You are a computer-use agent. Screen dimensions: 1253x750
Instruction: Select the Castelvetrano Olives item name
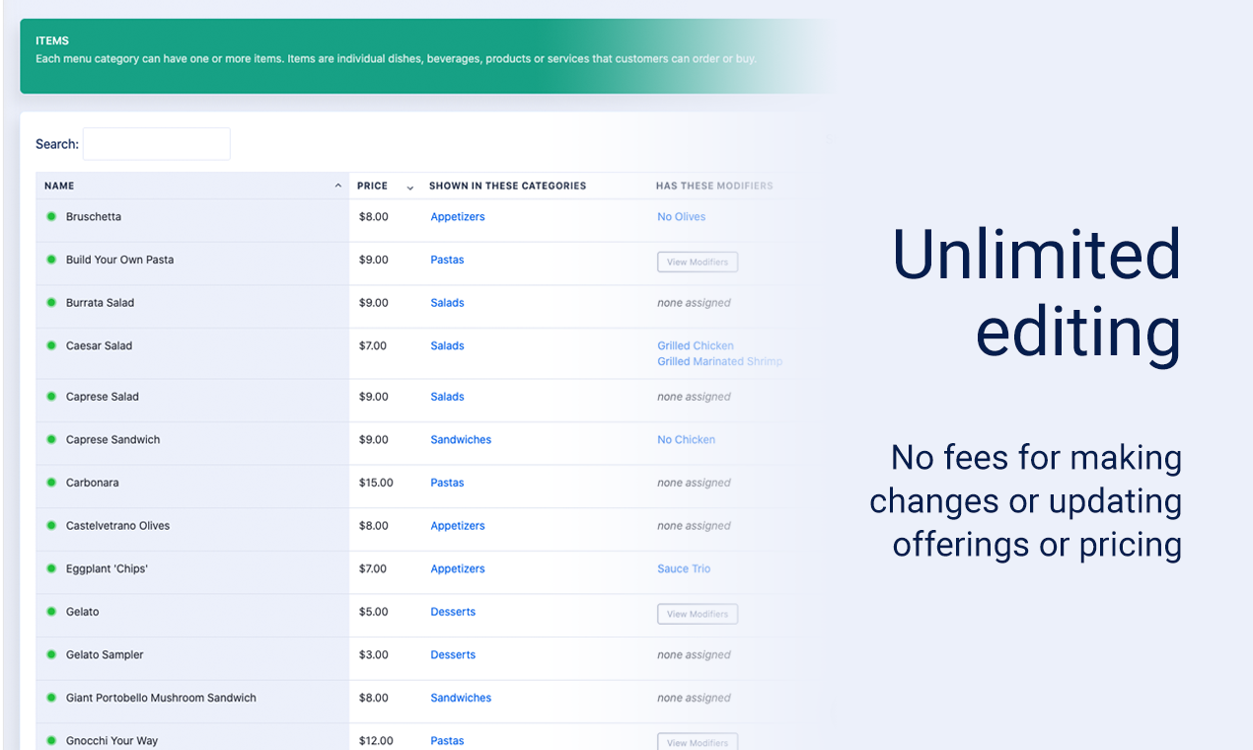pyautogui.click(x=117, y=526)
